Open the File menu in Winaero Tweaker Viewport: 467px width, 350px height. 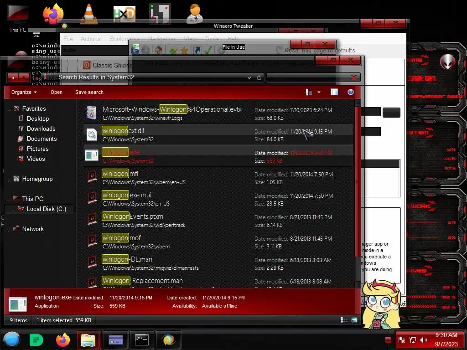point(68,39)
